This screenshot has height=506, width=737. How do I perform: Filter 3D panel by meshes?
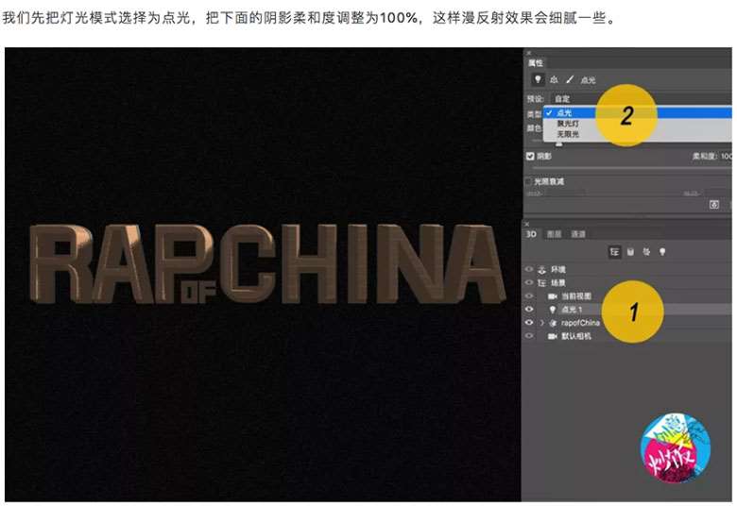[631, 252]
